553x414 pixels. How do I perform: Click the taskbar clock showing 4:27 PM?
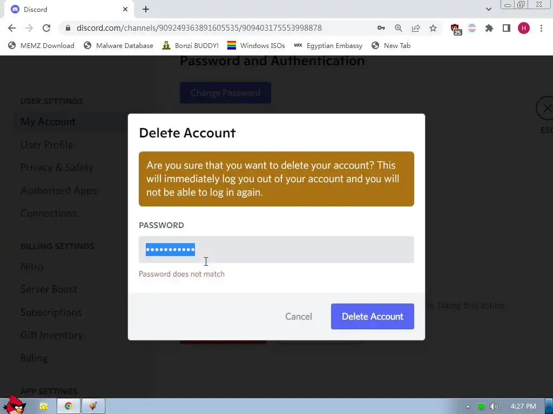tap(523, 406)
